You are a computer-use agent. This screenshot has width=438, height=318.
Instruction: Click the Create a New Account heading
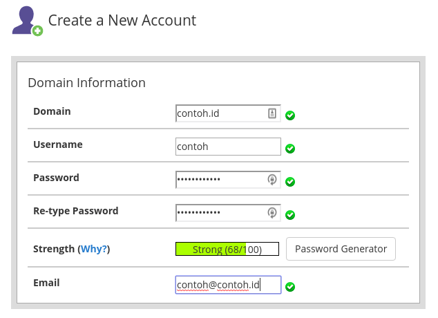(x=122, y=21)
